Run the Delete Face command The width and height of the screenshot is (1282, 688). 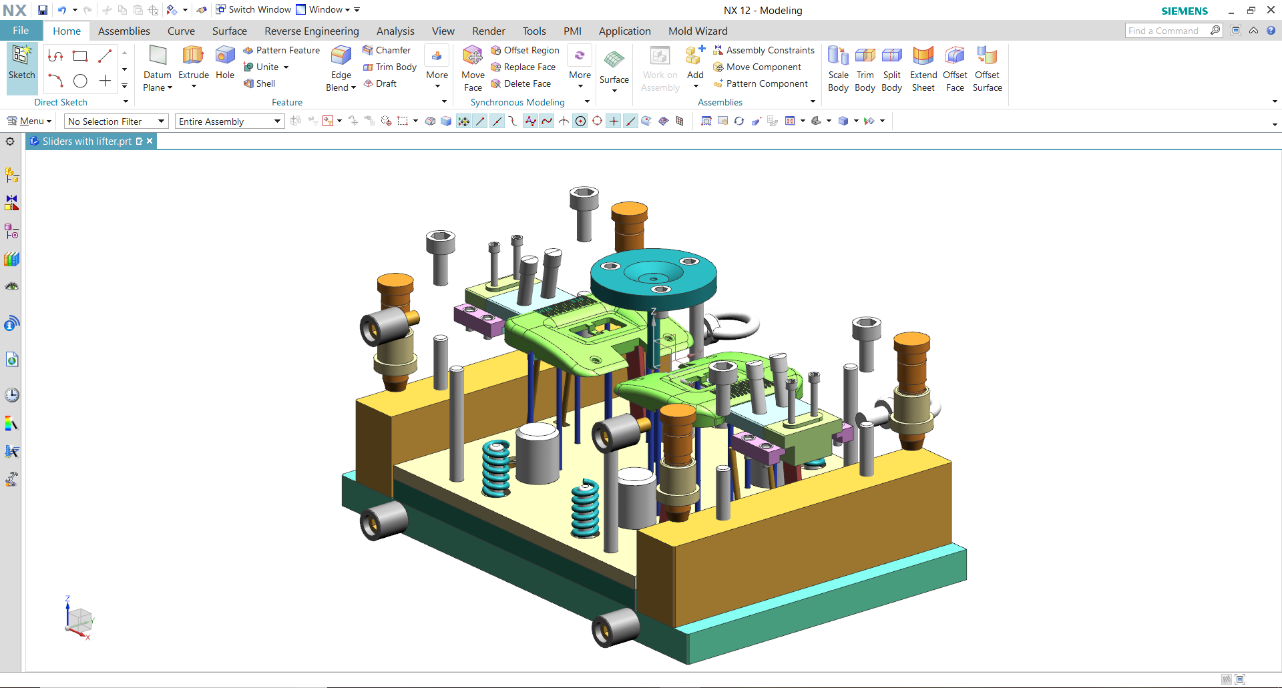521,83
